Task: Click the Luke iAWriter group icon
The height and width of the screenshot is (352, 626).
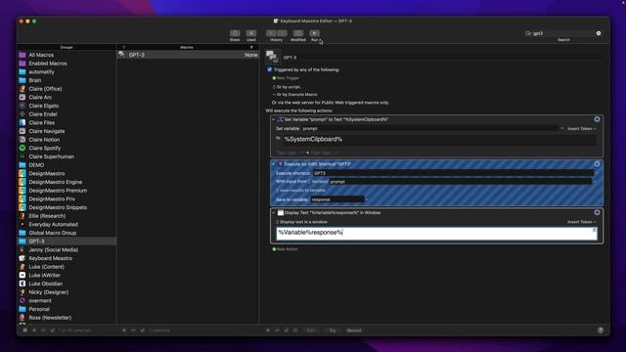Action: tap(22, 275)
